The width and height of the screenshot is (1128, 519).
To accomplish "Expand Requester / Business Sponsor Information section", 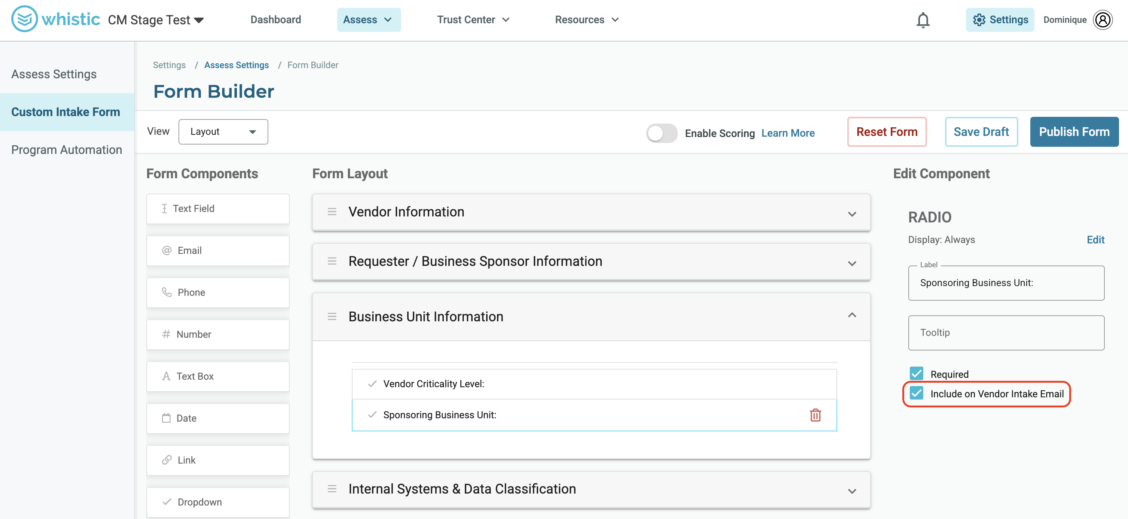I will [x=852, y=264].
